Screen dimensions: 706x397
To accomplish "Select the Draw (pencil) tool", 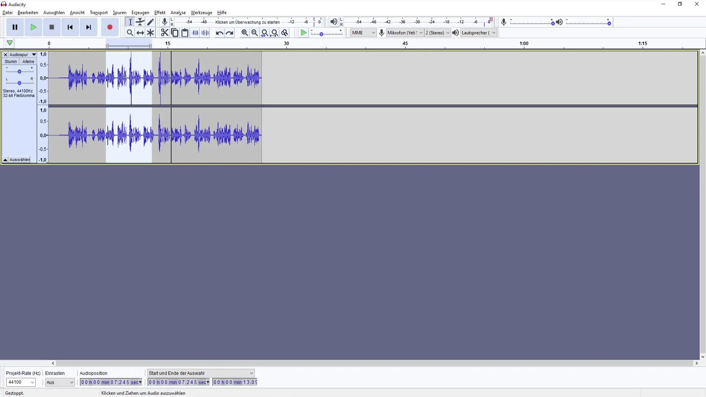I will click(150, 22).
